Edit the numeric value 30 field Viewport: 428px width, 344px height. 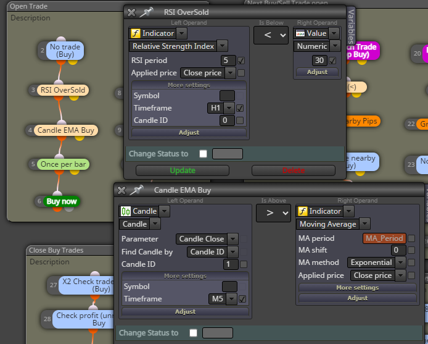[x=319, y=61]
